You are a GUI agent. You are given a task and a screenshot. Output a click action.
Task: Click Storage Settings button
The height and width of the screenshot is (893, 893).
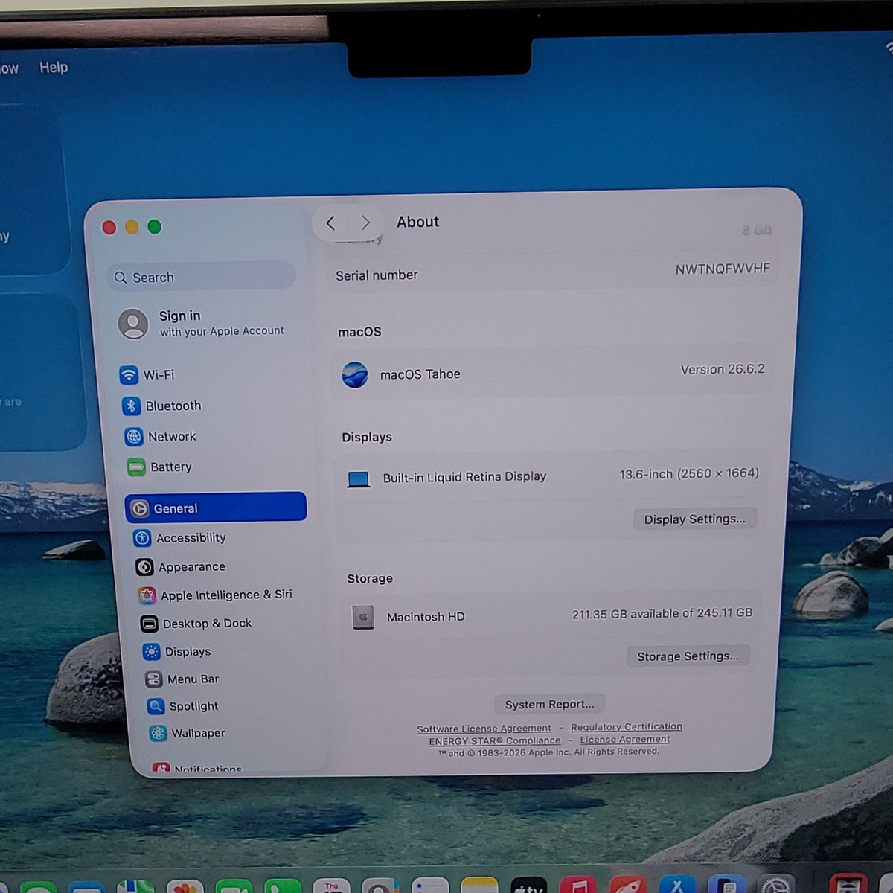point(688,656)
